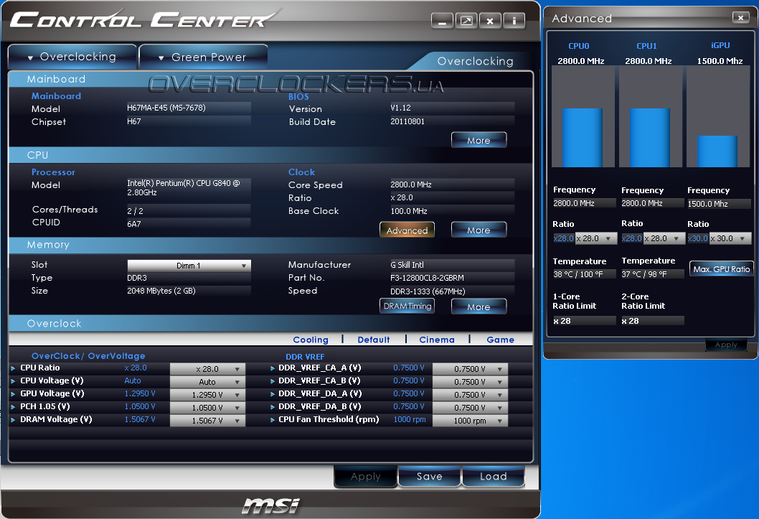
Task: Click Apply at bottom of Control Center
Action: [365, 477]
